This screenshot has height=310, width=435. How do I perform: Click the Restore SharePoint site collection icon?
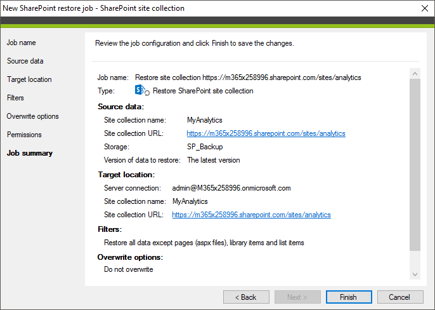point(142,90)
